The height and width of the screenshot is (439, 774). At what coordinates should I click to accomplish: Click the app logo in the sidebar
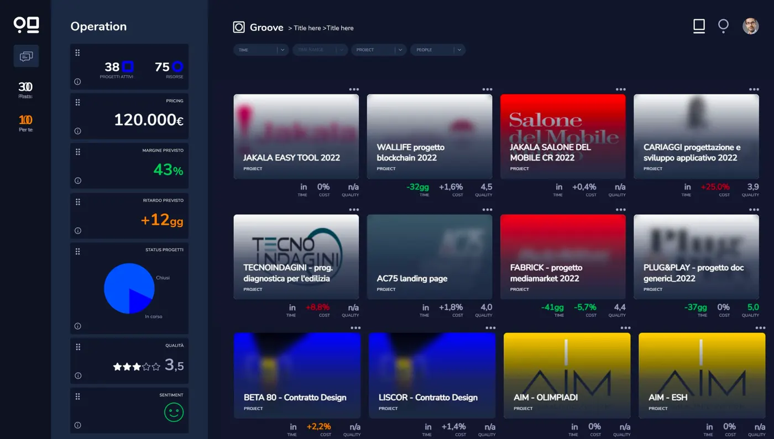tap(26, 25)
